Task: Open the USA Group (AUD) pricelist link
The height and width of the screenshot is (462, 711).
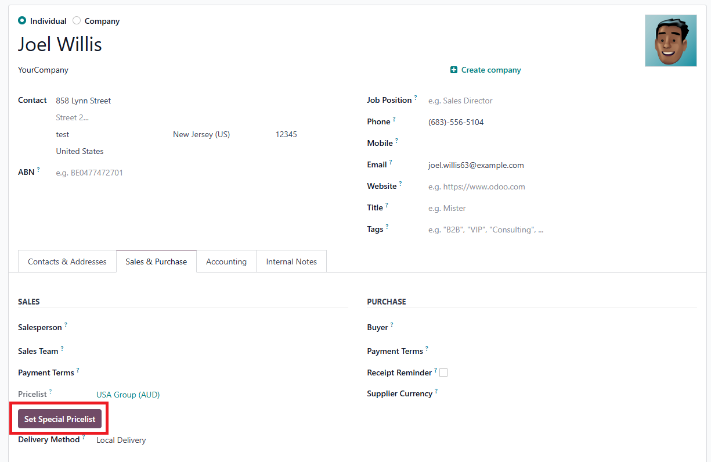Action: tap(128, 395)
